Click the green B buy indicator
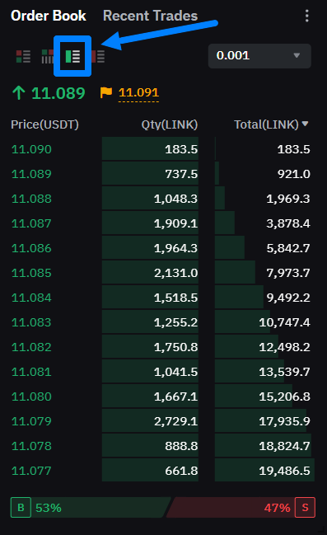This screenshot has height=535, width=327. 21,508
